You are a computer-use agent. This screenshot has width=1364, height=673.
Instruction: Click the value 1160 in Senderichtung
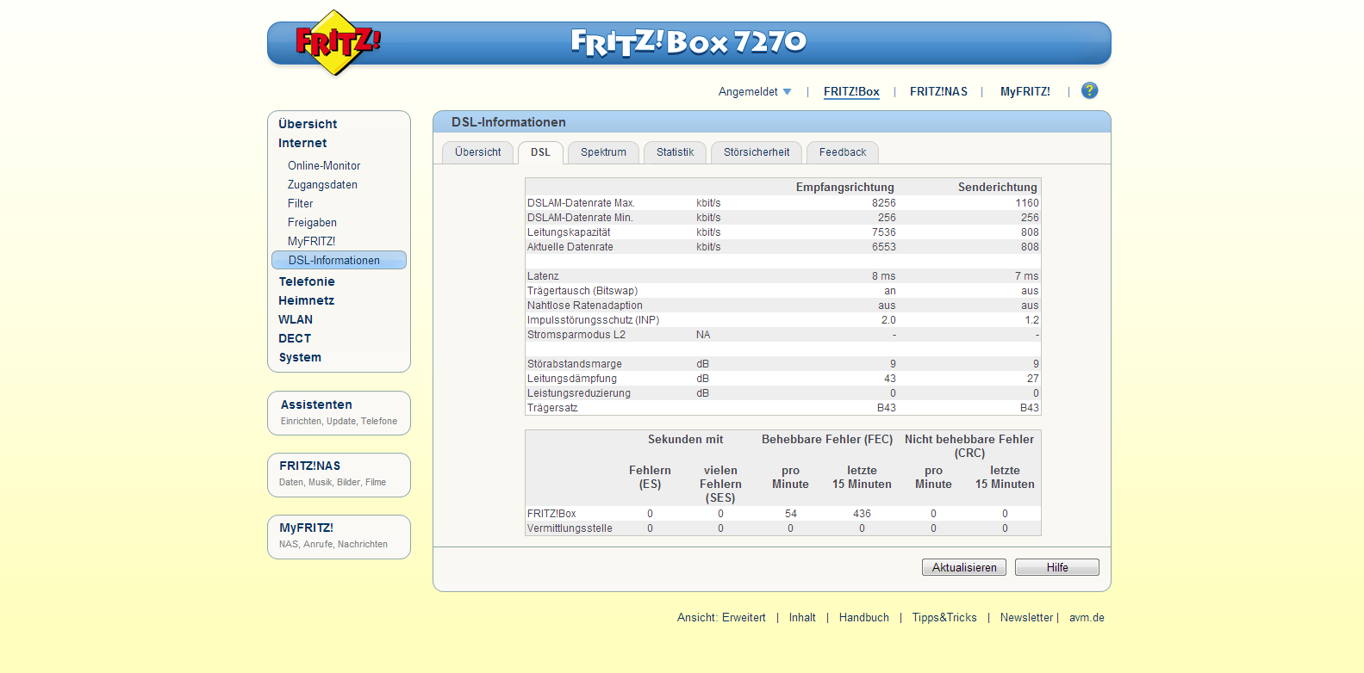pos(1027,203)
